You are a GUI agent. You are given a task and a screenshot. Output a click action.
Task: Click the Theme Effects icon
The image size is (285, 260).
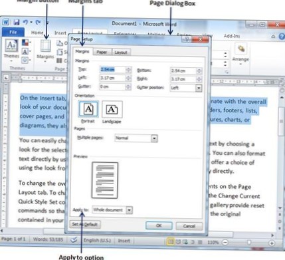(25, 61)
